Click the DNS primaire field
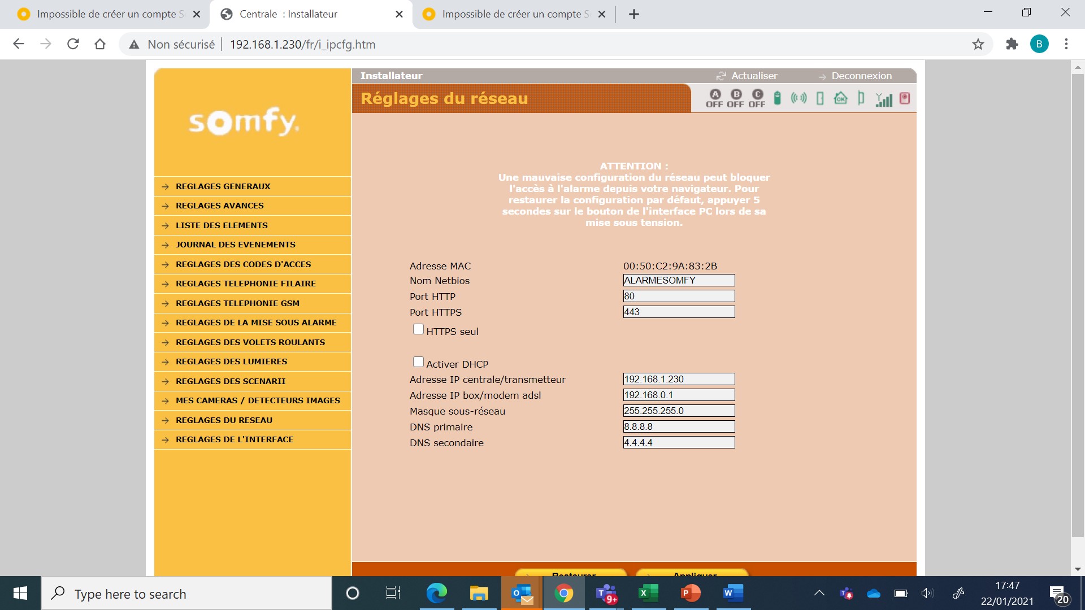 tap(679, 426)
